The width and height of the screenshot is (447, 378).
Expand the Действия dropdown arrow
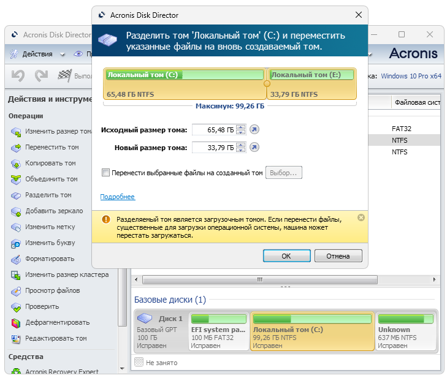point(63,55)
